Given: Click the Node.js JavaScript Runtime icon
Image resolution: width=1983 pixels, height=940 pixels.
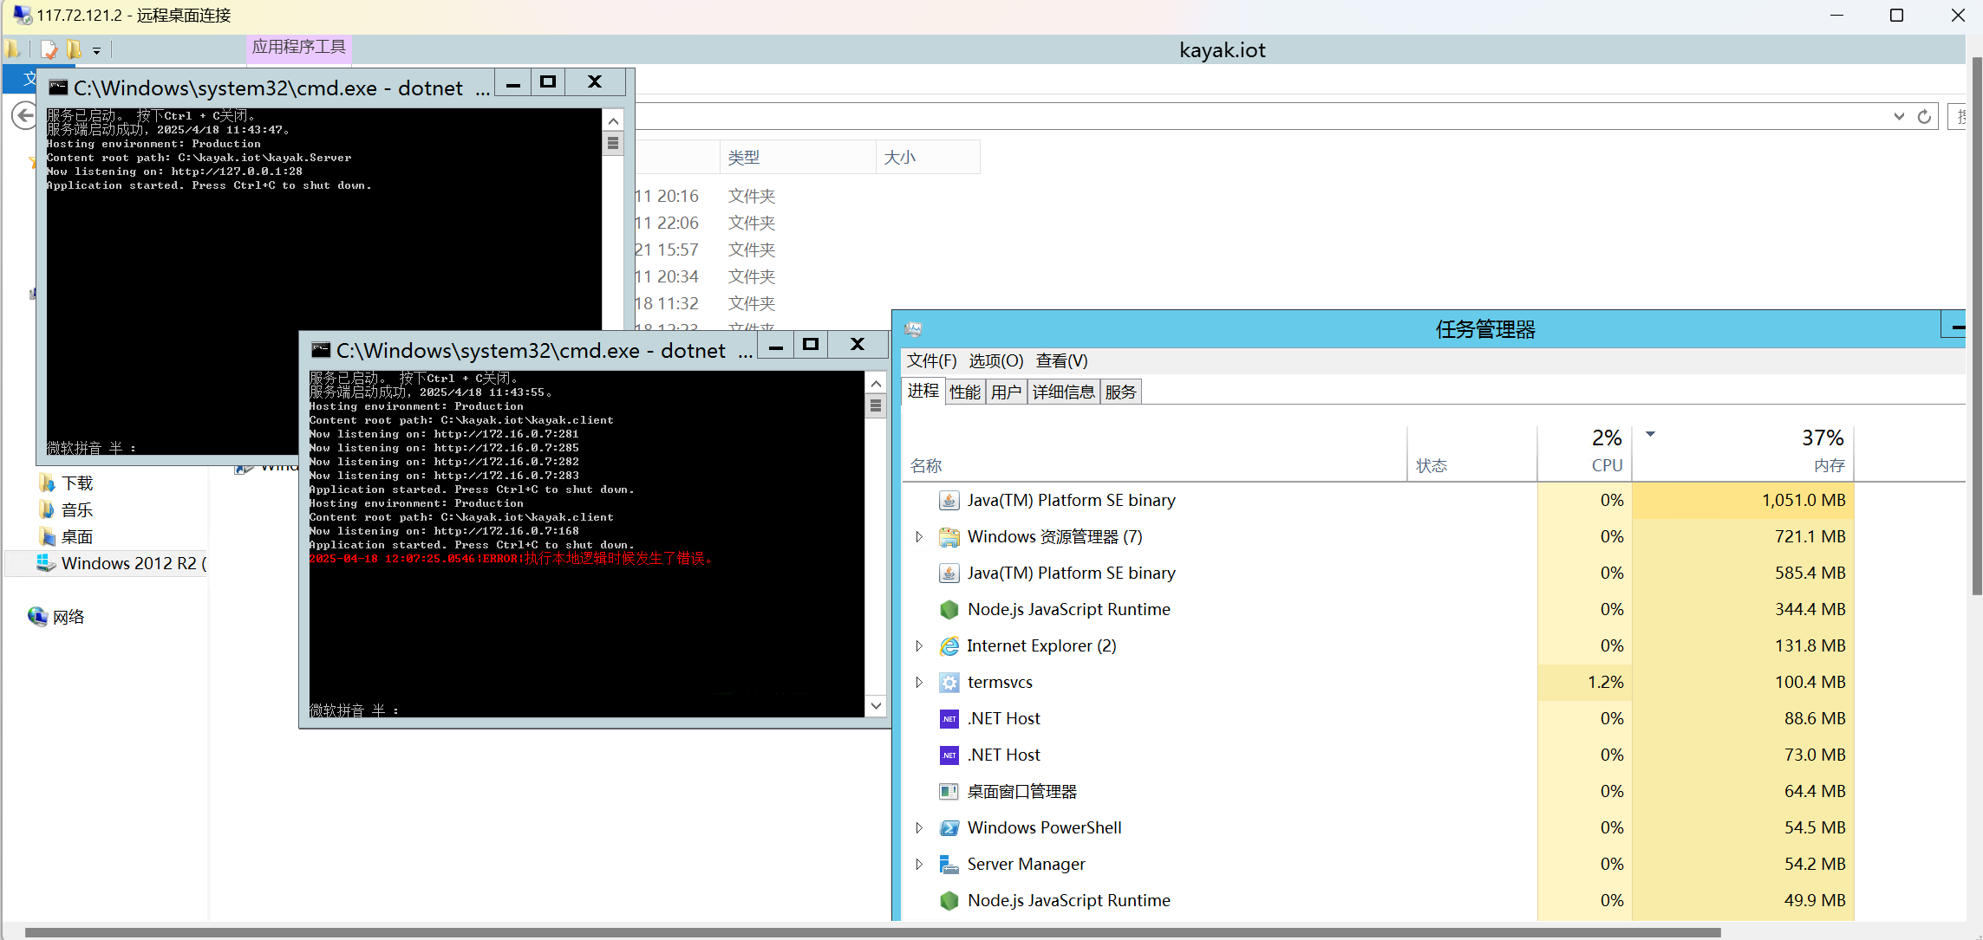Looking at the screenshot, I should (x=949, y=610).
